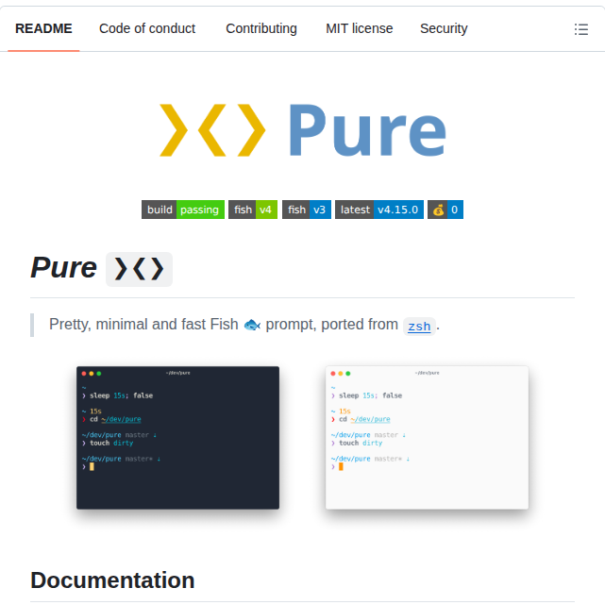Click the italic Pure heading text
The width and height of the screenshot is (605, 605).
[x=63, y=268]
